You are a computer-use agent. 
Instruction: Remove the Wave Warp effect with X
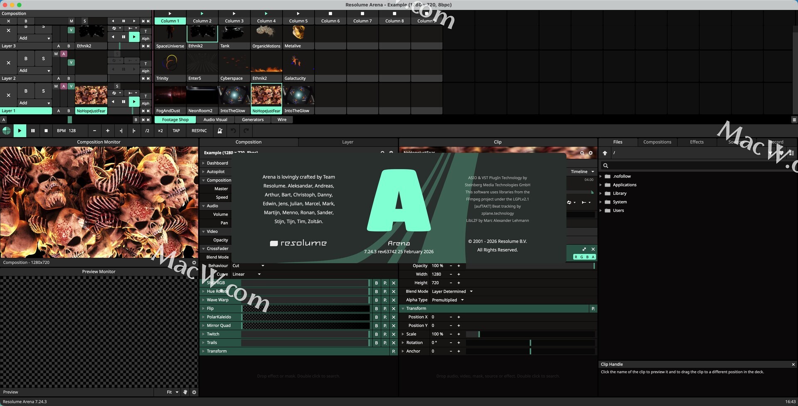tap(394, 300)
